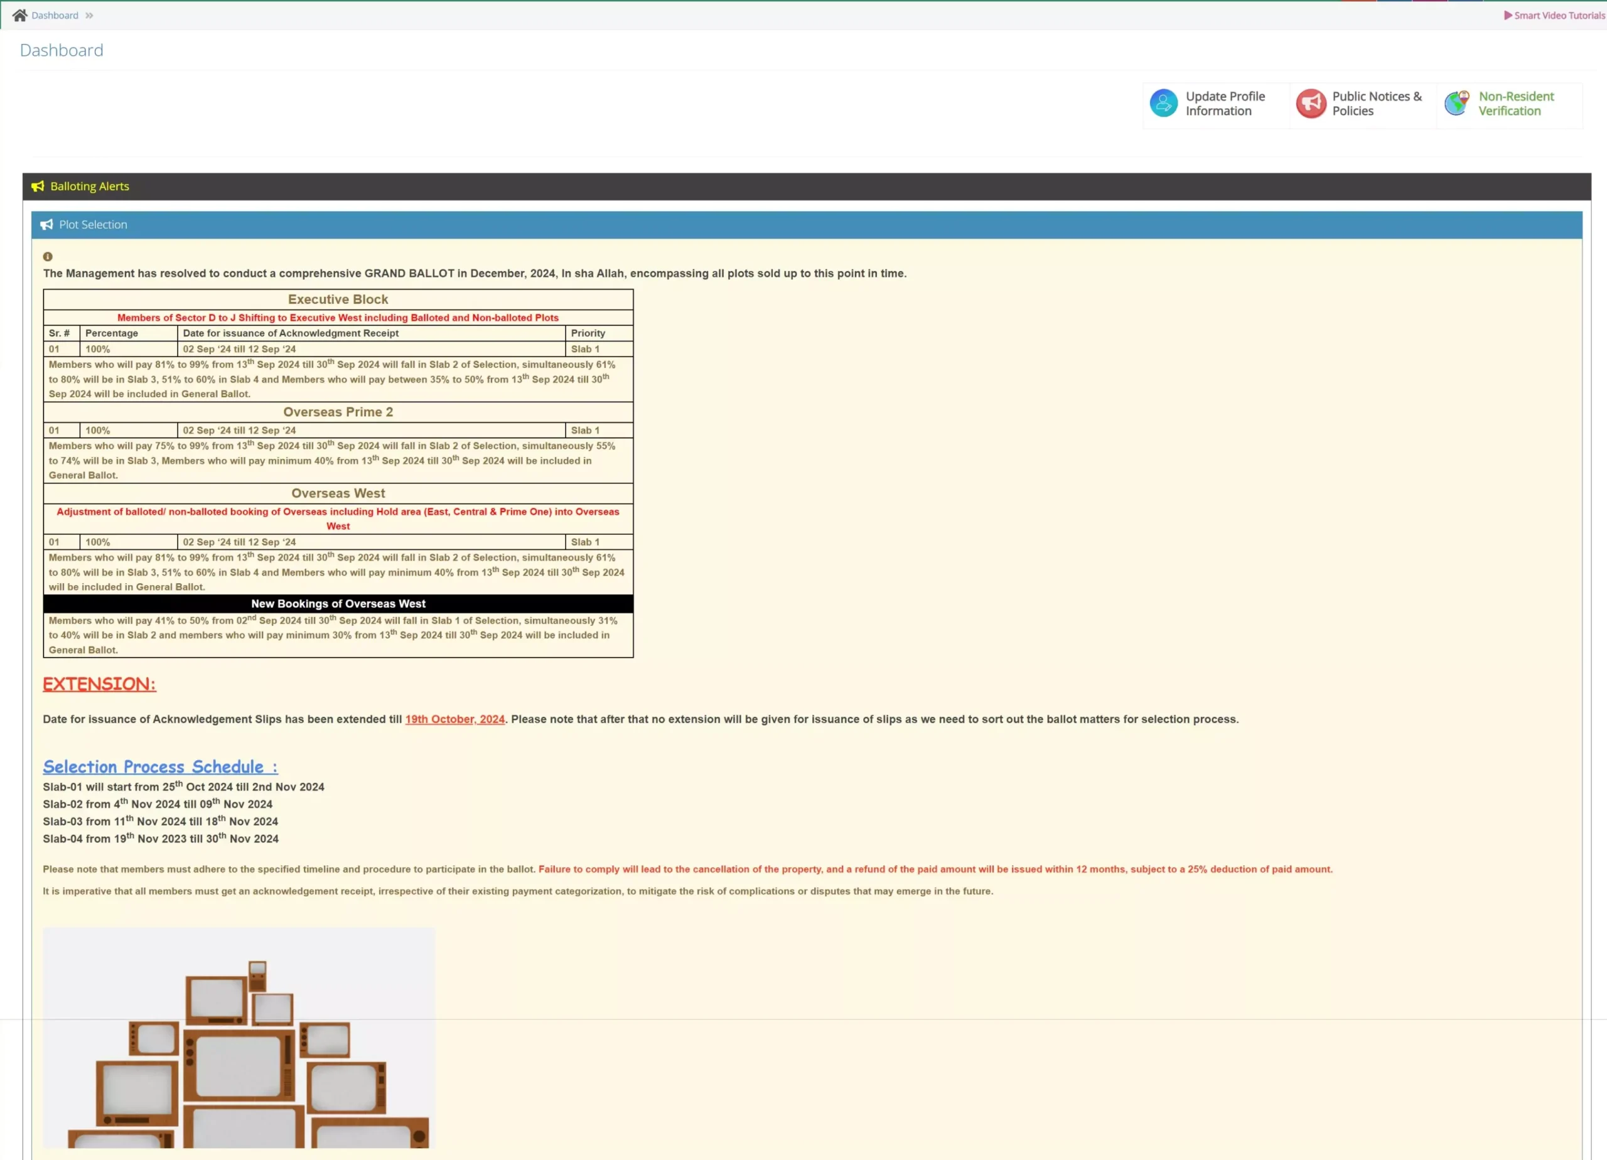
Task: Click the Update Profile Information icon
Action: pyautogui.click(x=1163, y=104)
